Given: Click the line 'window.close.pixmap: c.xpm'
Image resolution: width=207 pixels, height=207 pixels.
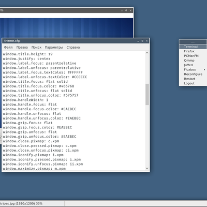Looking at the screenshot, I should [31, 141].
